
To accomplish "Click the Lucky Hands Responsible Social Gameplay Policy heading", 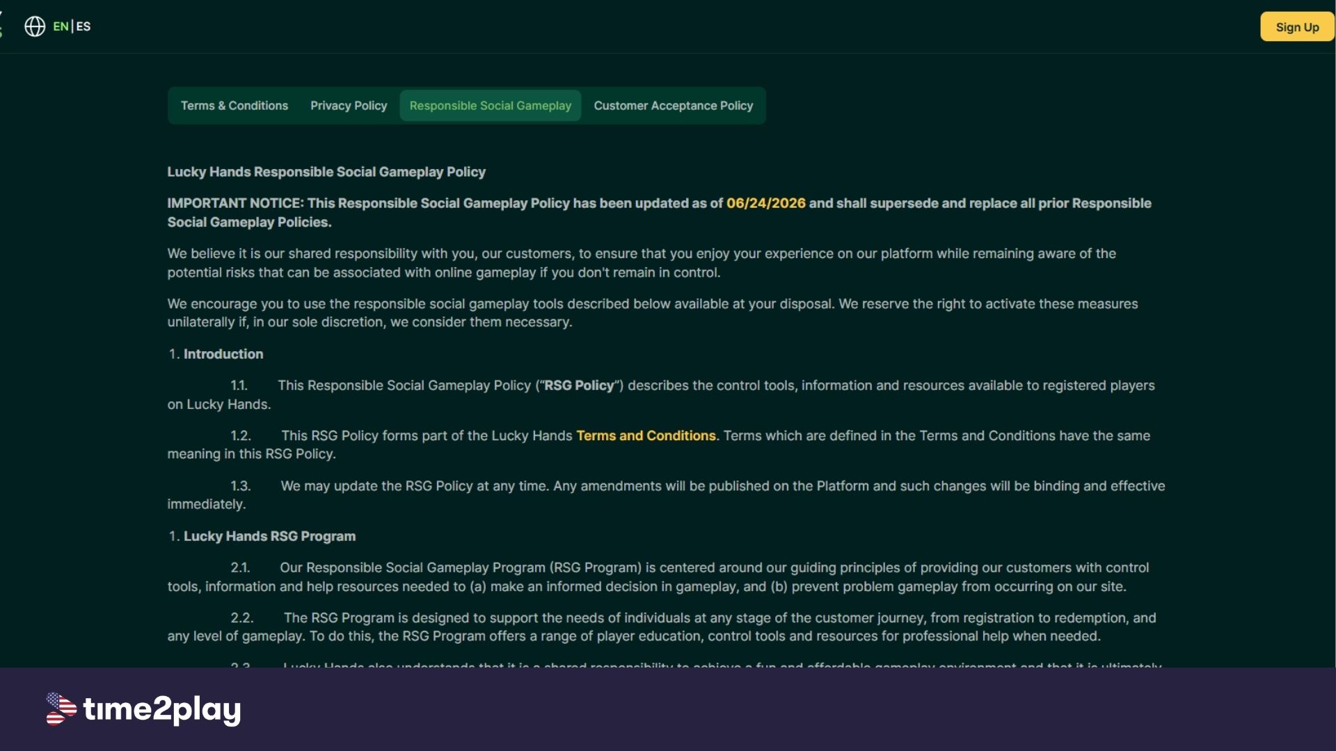I will [326, 172].
